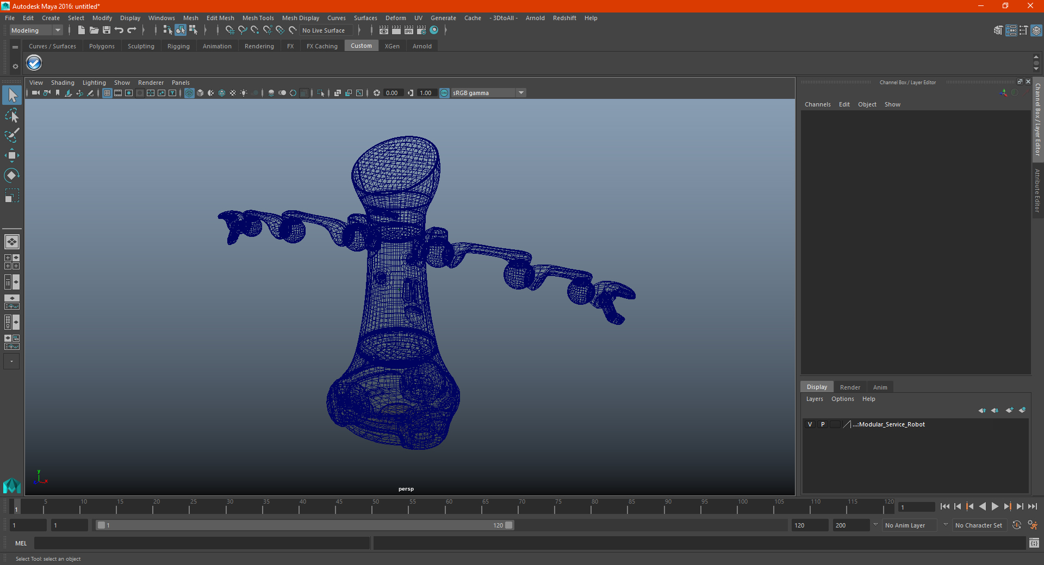The image size is (1044, 565).
Task: Open the Channels menu in Channel Box
Action: 818,104
